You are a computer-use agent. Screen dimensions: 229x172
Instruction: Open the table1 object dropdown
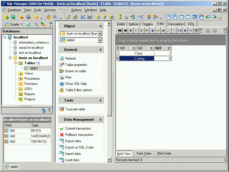tap(100, 40)
